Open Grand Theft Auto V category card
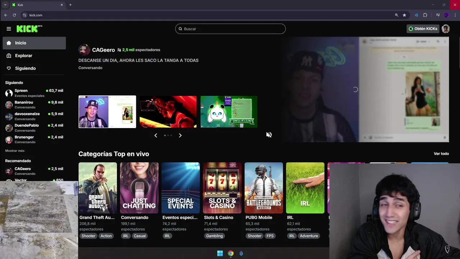 pos(98,188)
